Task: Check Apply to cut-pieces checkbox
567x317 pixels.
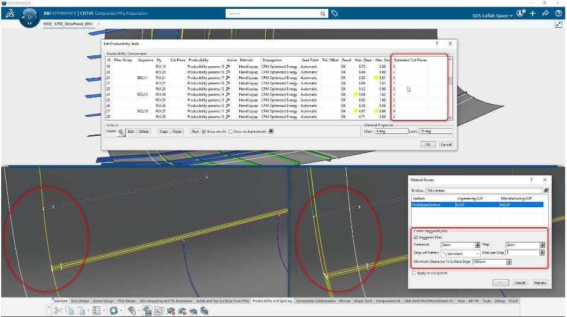Action: pyautogui.click(x=414, y=273)
